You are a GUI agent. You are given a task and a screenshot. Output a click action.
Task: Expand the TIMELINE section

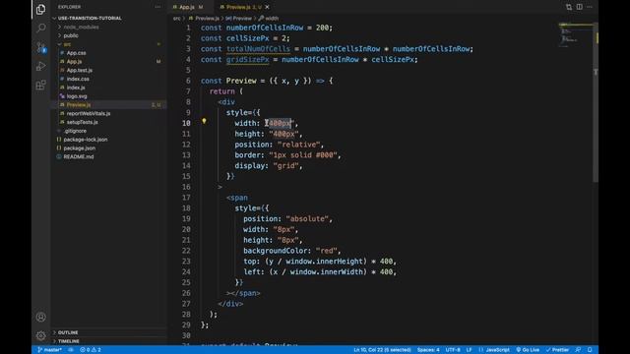point(68,341)
